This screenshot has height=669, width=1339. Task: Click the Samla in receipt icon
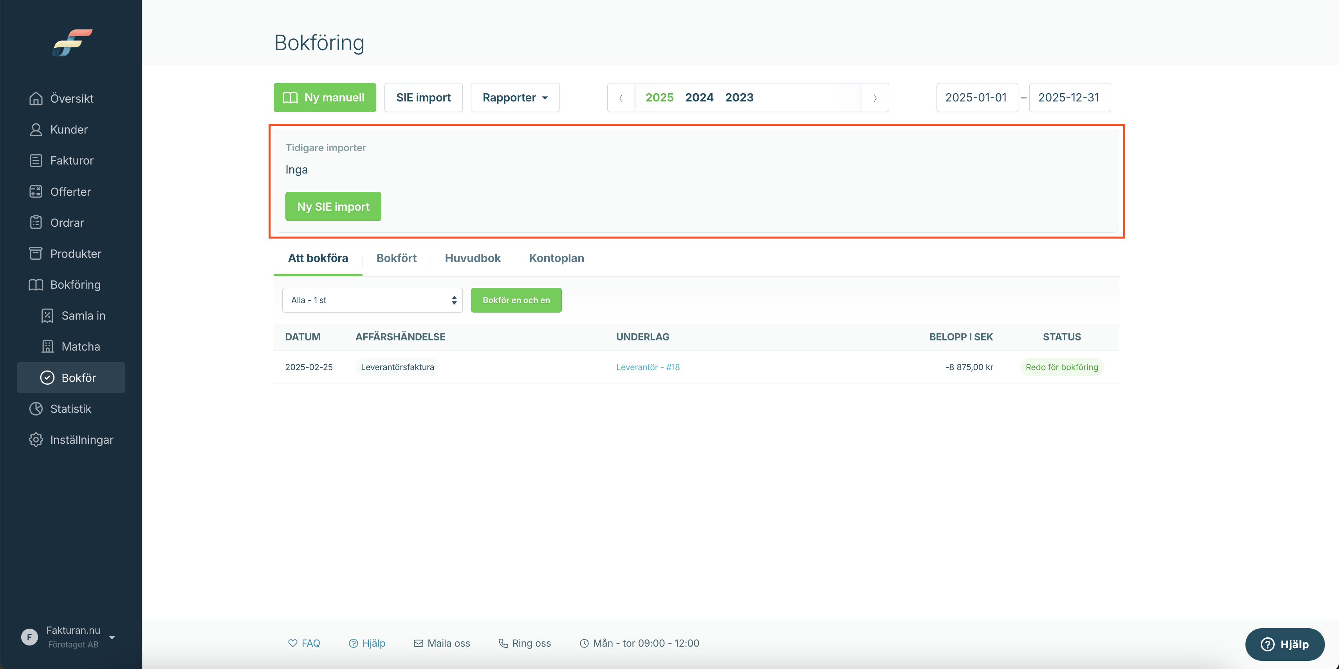coord(47,316)
